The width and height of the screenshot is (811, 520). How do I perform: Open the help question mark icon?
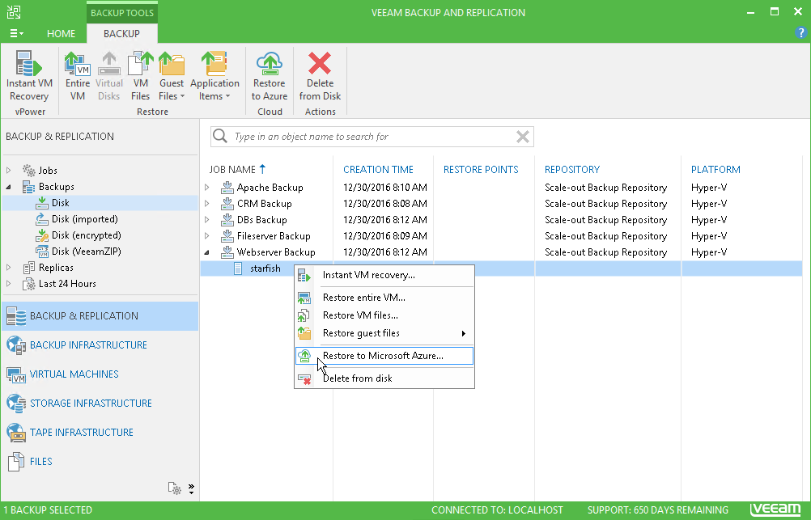click(800, 33)
